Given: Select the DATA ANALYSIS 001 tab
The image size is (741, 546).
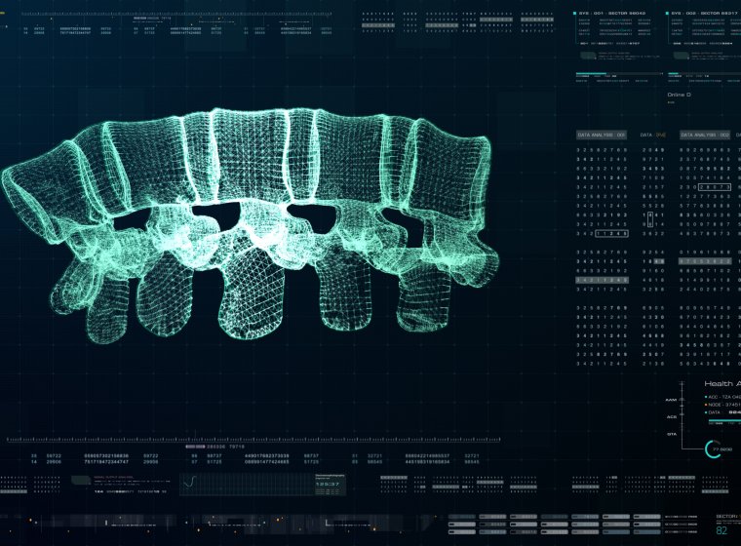Looking at the screenshot, I should tap(603, 135).
